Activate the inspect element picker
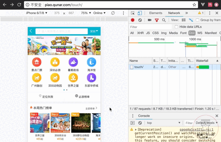This screenshot has width=221, height=142. click(133, 13)
